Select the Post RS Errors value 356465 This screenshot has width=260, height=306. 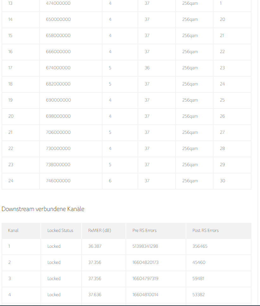pyautogui.click(x=200, y=246)
